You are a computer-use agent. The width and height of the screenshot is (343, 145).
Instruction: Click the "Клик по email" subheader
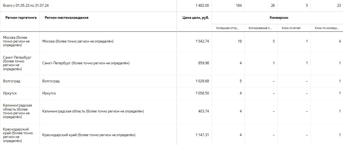[291, 28]
